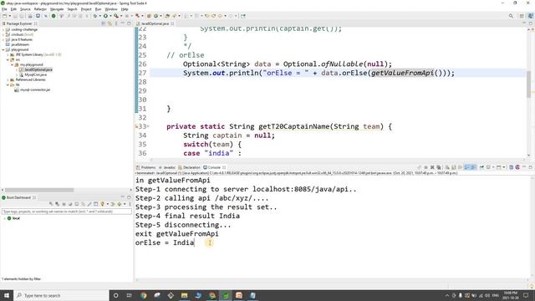Collapse method fold marker at line 33
The image size is (535, 301).
(148, 126)
